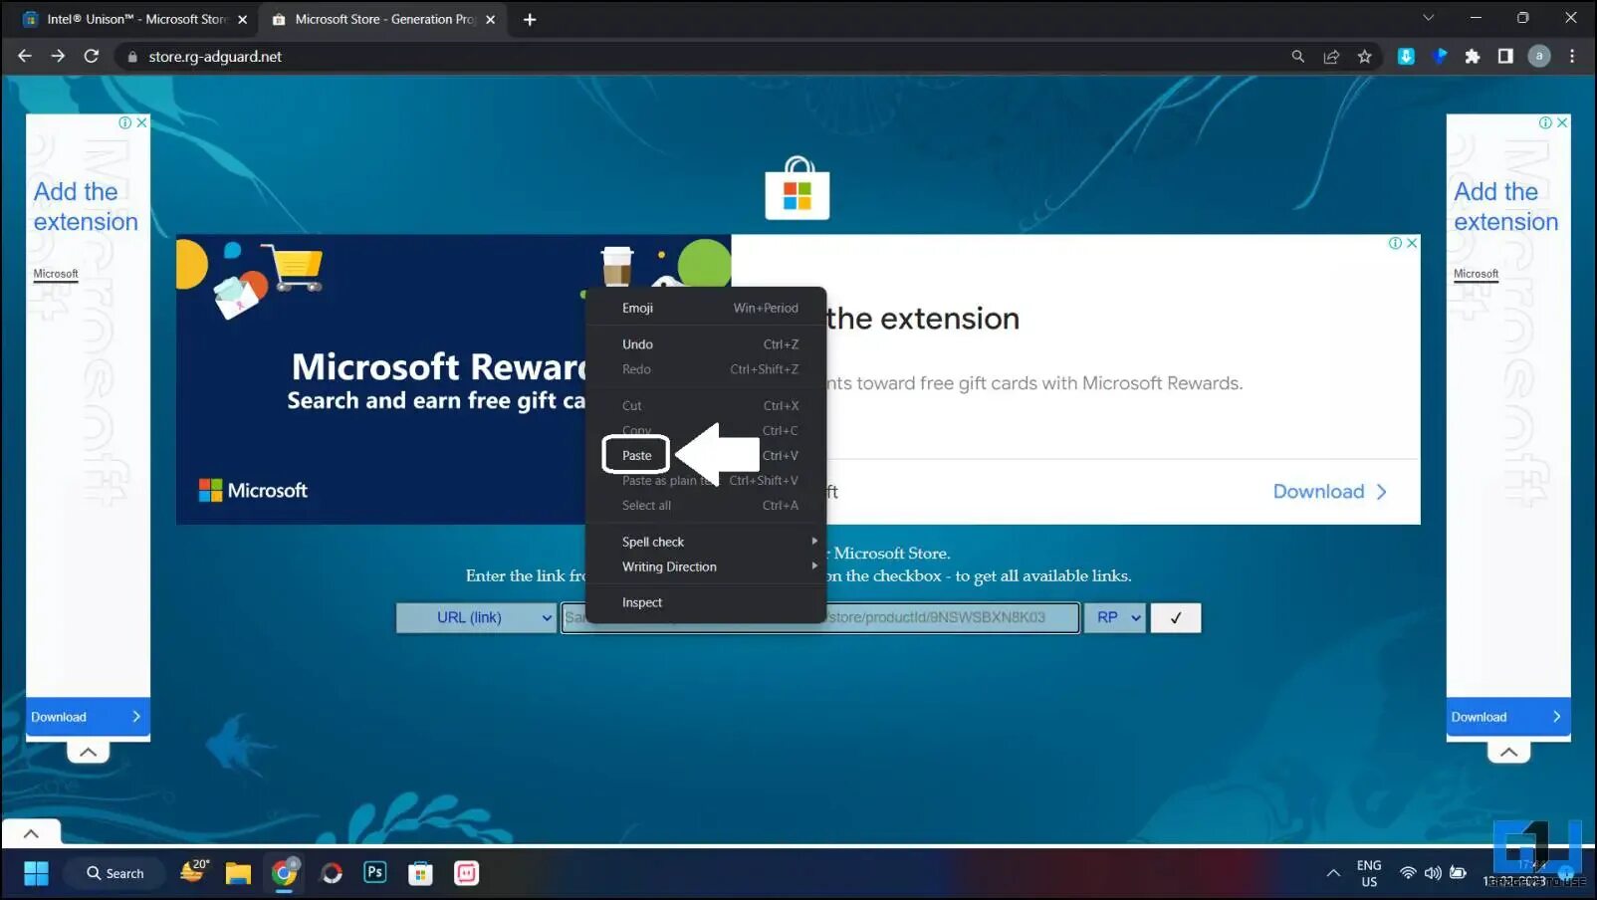Open the Writing Direction submenu
Screen dimensions: 1597x900
point(706,566)
